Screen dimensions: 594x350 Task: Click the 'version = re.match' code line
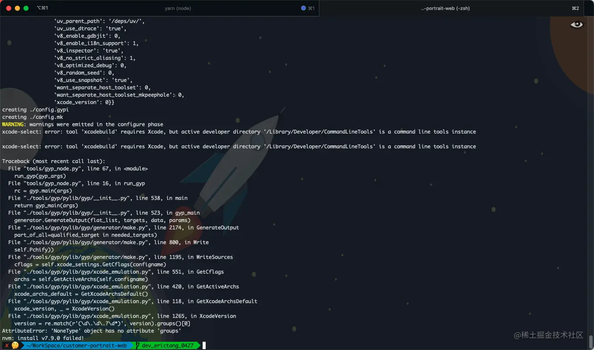102,324
